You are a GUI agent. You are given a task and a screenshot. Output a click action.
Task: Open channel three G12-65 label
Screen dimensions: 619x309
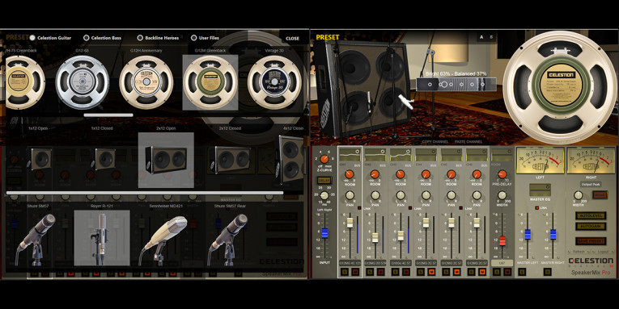[401, 262]
